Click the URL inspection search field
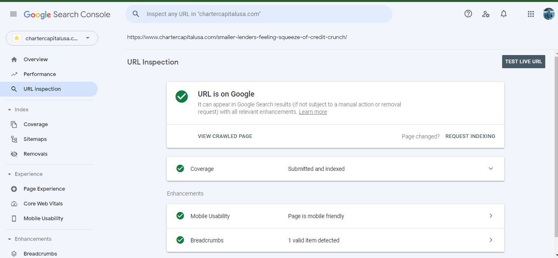 point(263,14)
